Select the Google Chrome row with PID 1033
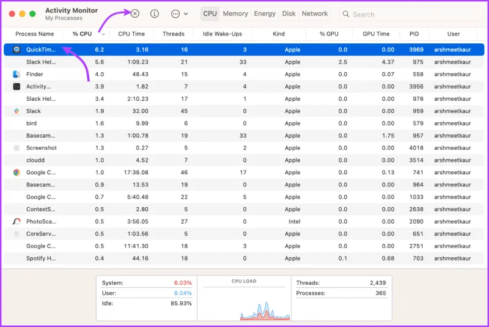 point(244,197)
